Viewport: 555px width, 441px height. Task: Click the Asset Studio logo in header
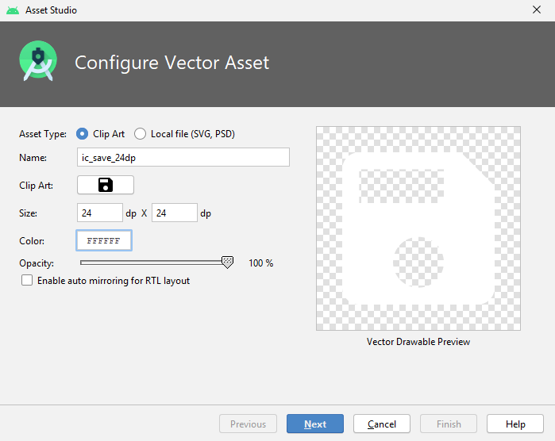click(38, 62)
